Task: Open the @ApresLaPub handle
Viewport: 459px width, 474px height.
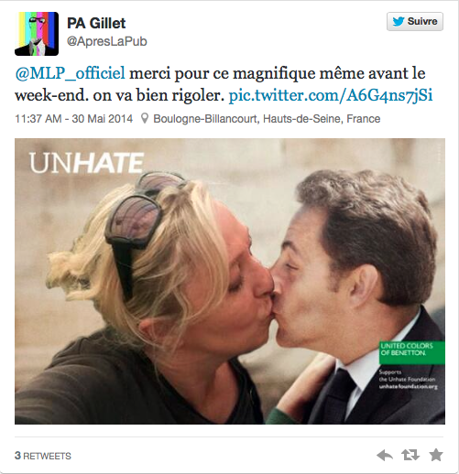Action: (107, 41)
